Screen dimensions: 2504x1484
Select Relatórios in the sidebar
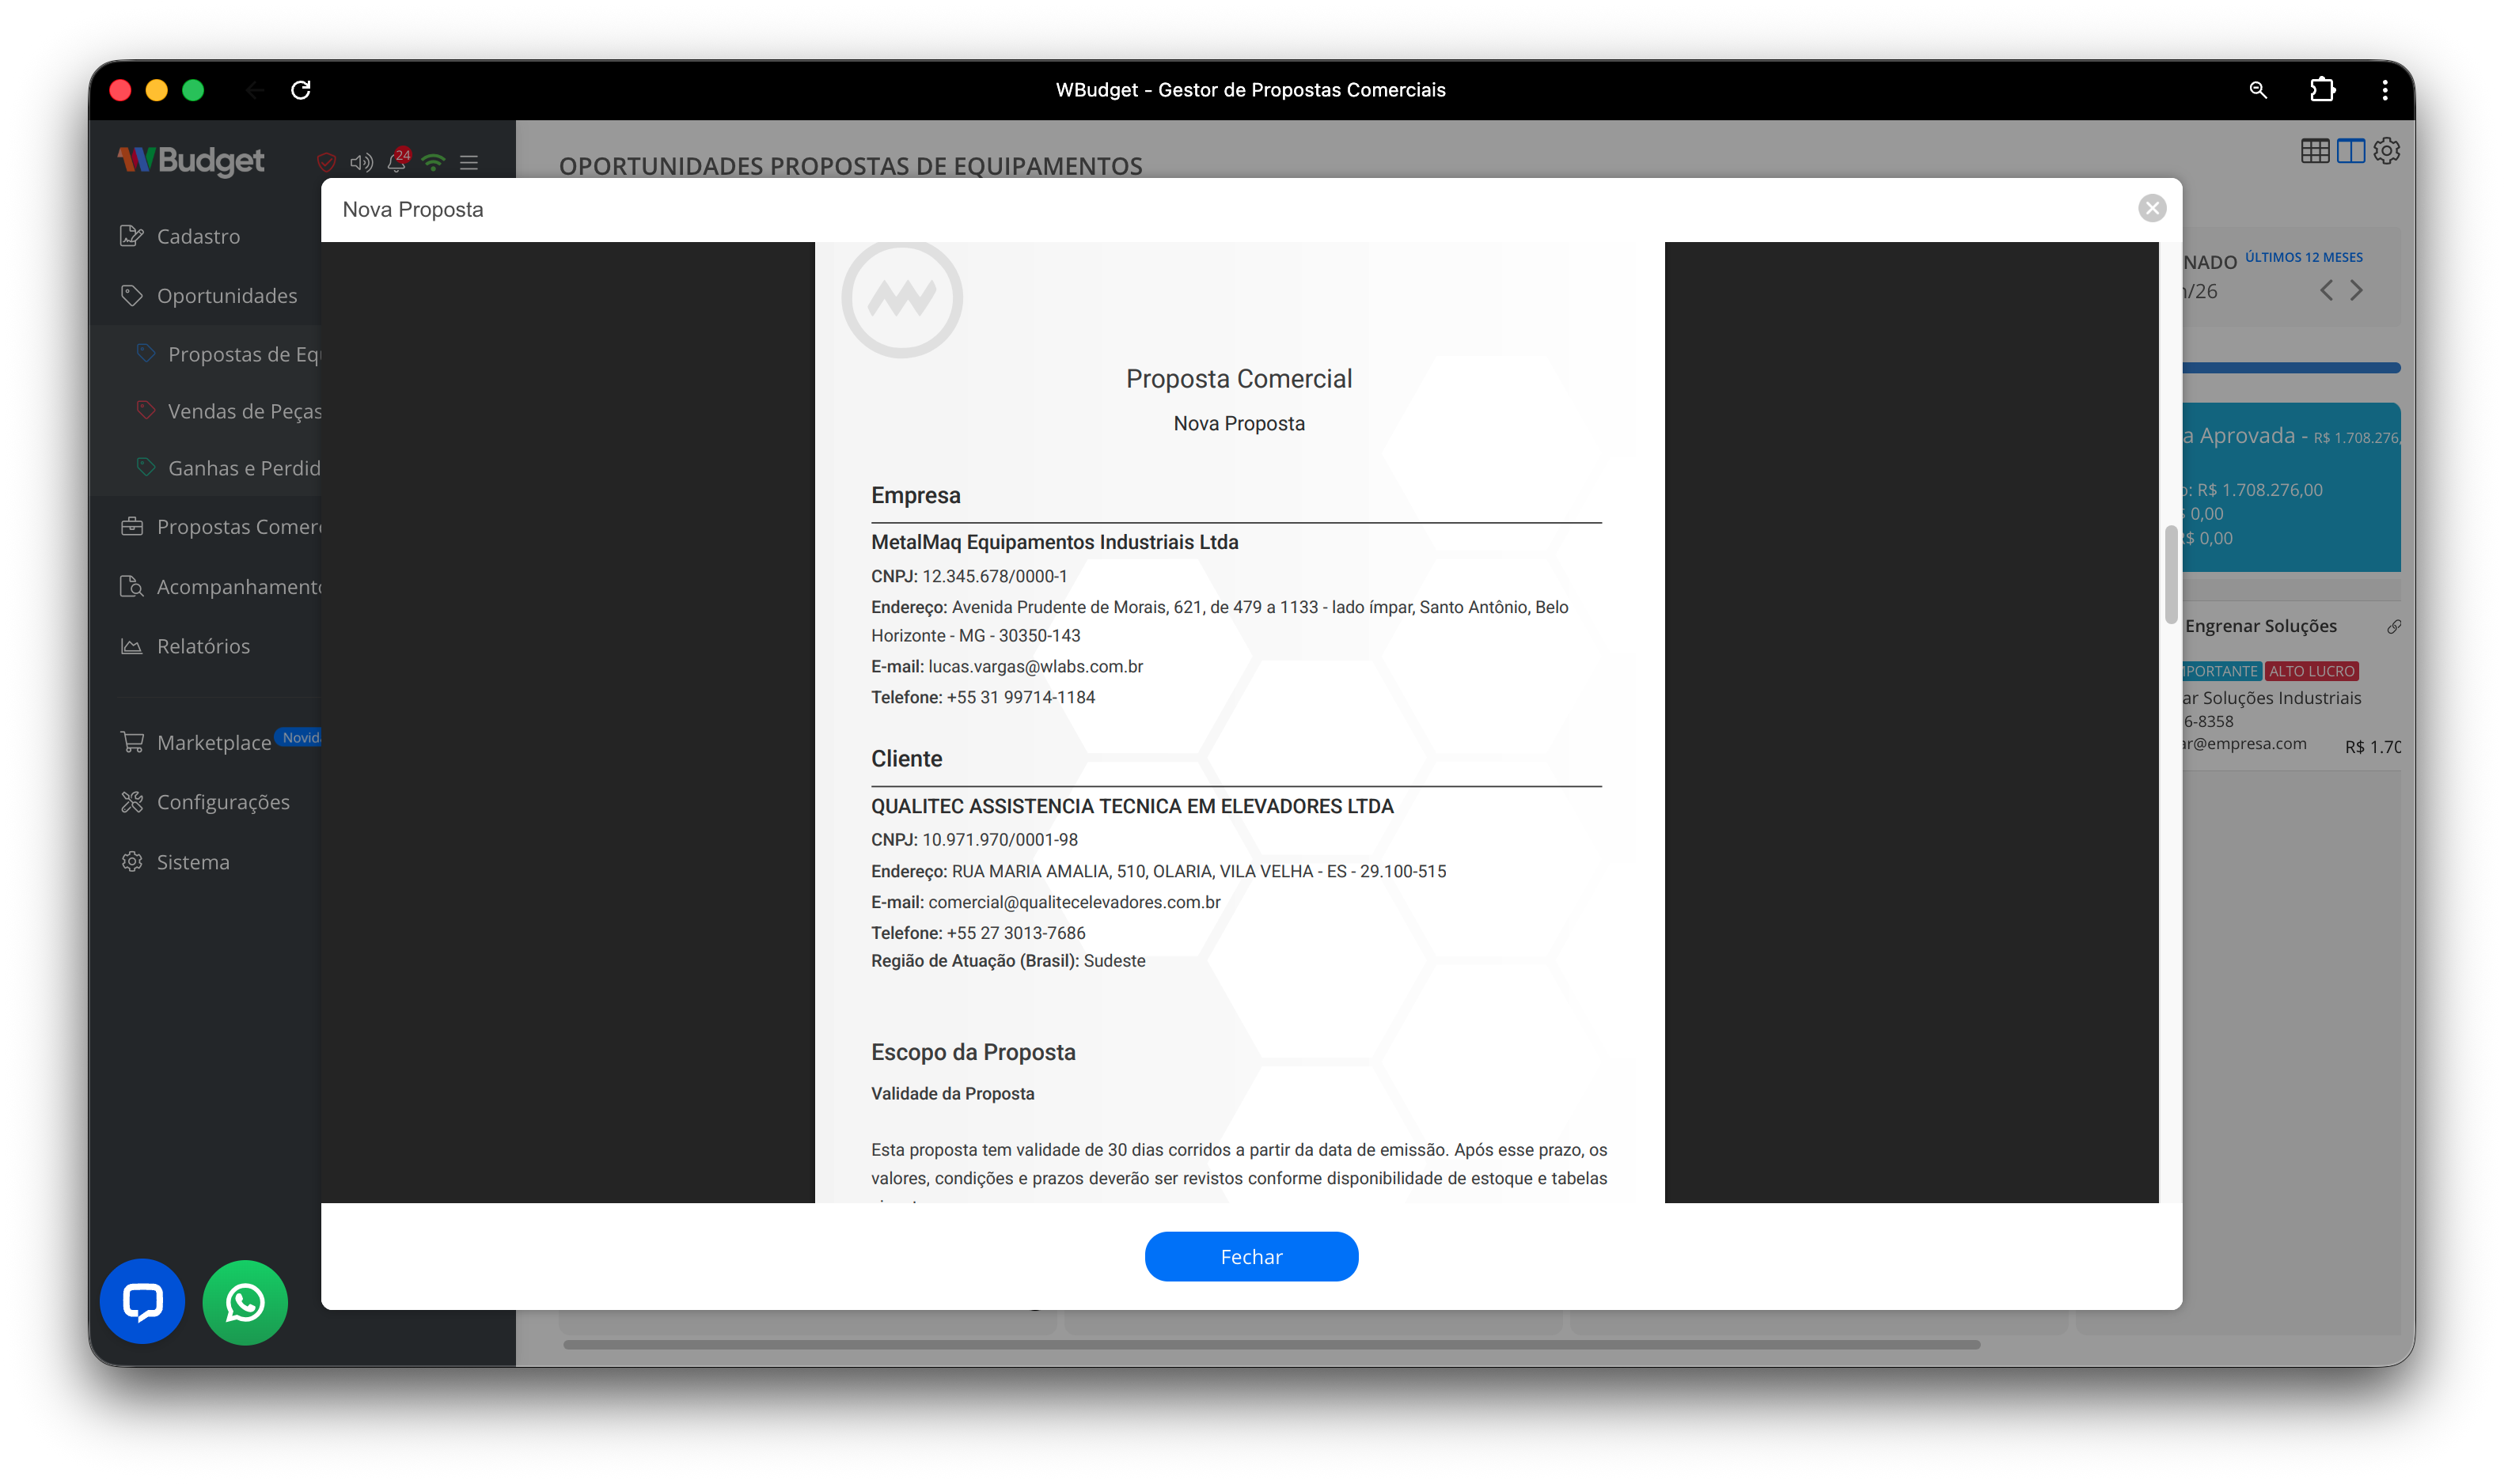(202, 645)
